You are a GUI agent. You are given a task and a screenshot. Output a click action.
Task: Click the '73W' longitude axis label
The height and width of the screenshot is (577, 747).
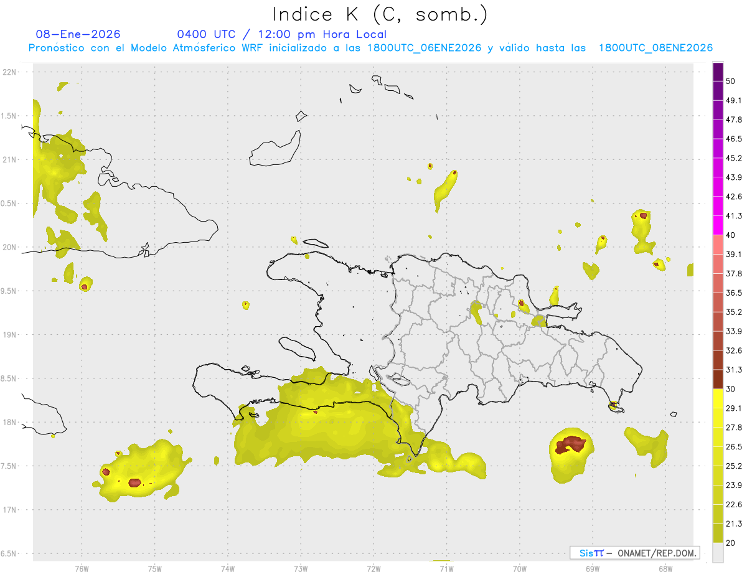(301, 568)
